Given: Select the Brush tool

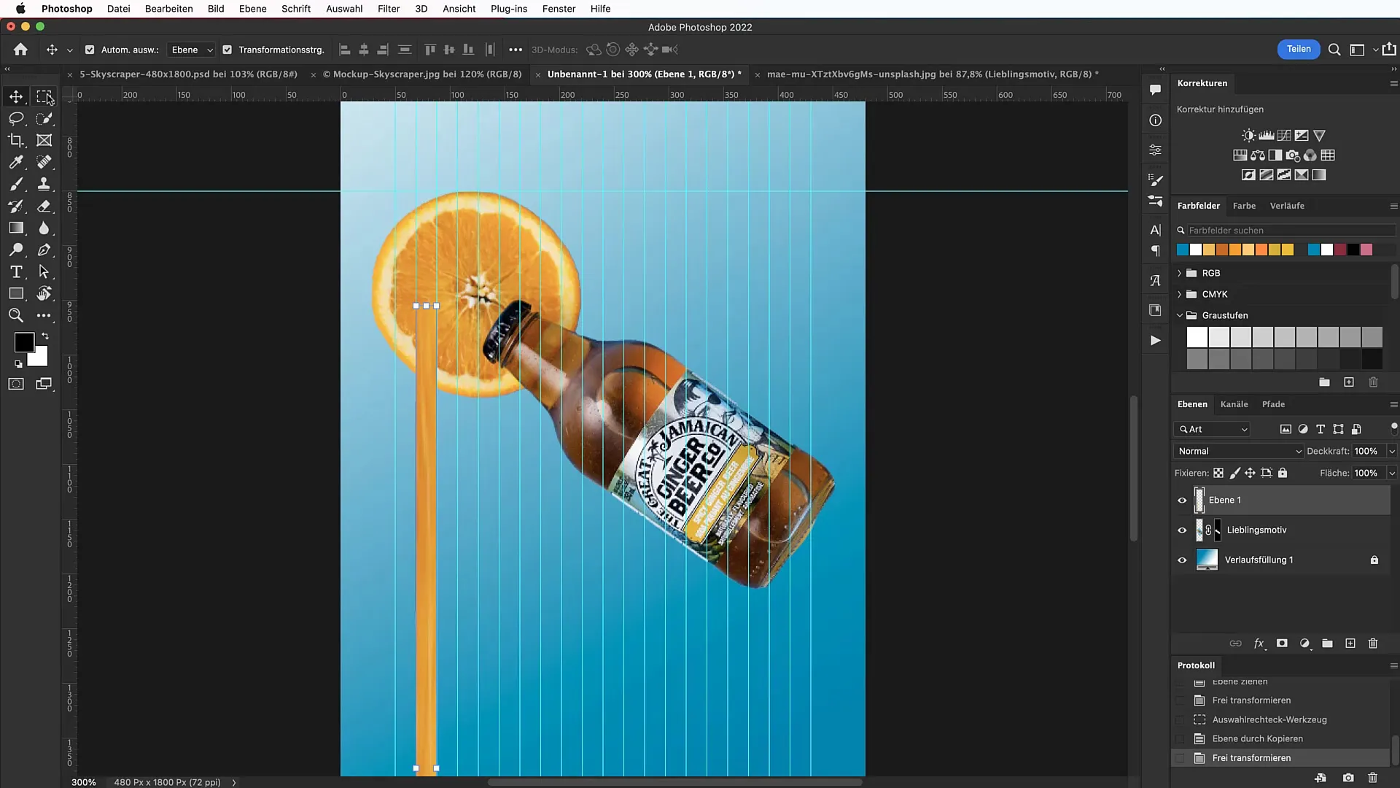Looking at the screenshot, I should [x=16, y=184].
